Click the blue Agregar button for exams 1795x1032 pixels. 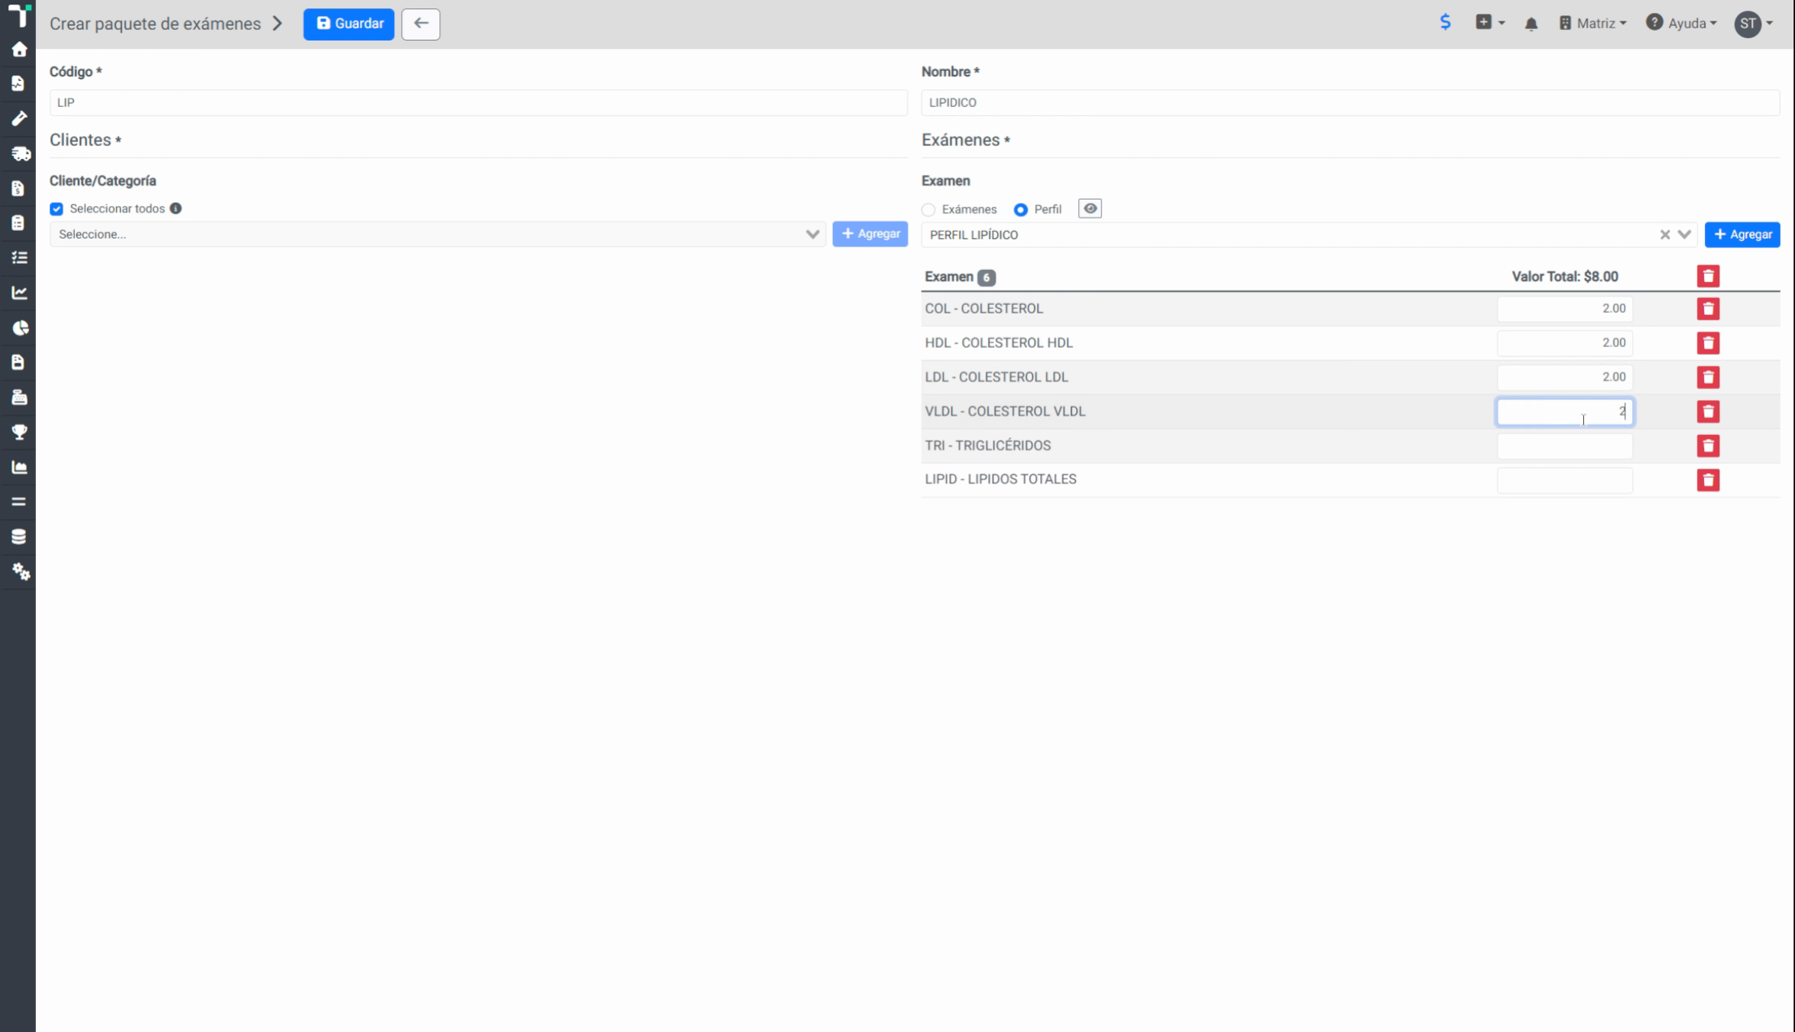pos(1742,235)
